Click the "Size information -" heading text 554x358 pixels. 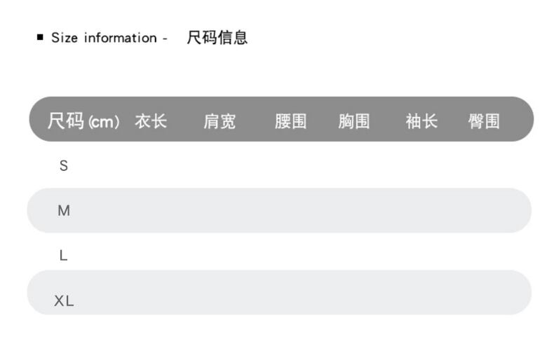point(109,38)
